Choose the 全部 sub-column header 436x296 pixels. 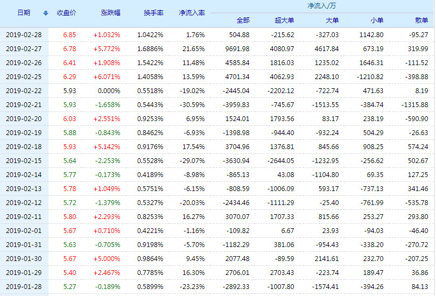(x=243, y=20)
